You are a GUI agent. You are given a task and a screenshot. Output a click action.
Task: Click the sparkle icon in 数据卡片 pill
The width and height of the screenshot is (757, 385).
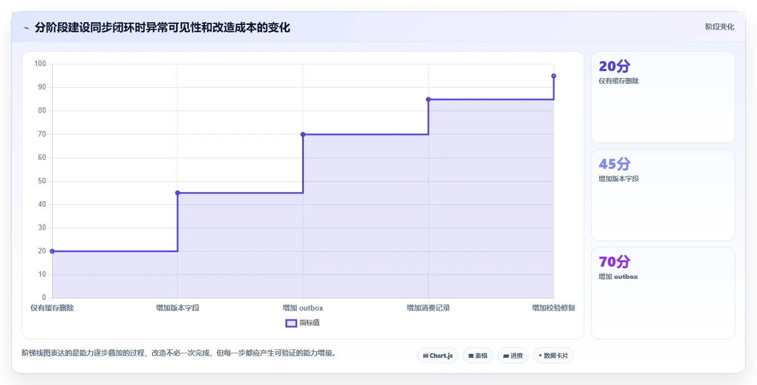click(540, 356)
